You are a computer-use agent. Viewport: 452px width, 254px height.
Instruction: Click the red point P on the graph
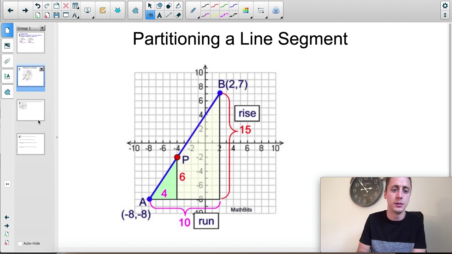[x=177, y=157]
